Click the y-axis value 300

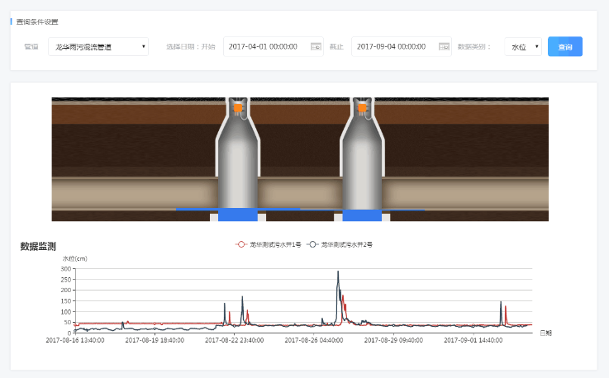click(x=65, y=268)
